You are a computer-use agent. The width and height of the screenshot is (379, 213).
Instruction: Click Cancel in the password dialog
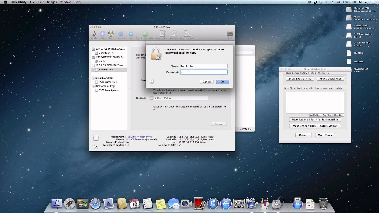click(x=207, y=82)
